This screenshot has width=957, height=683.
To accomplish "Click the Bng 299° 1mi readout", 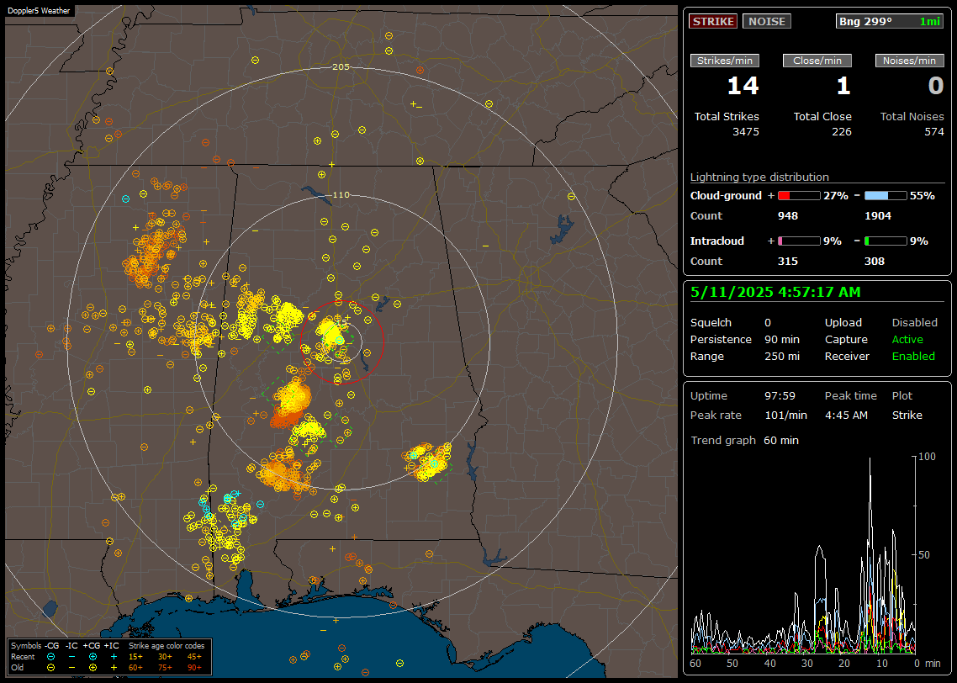I will [x=889, y=21].
